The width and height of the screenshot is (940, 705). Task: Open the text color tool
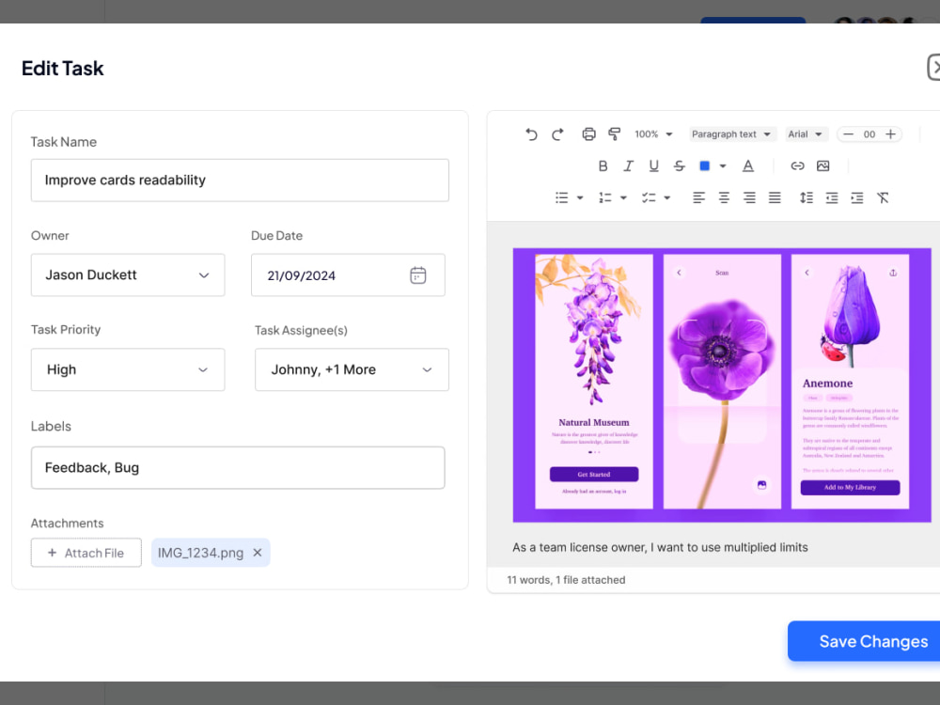click(748, 166)
